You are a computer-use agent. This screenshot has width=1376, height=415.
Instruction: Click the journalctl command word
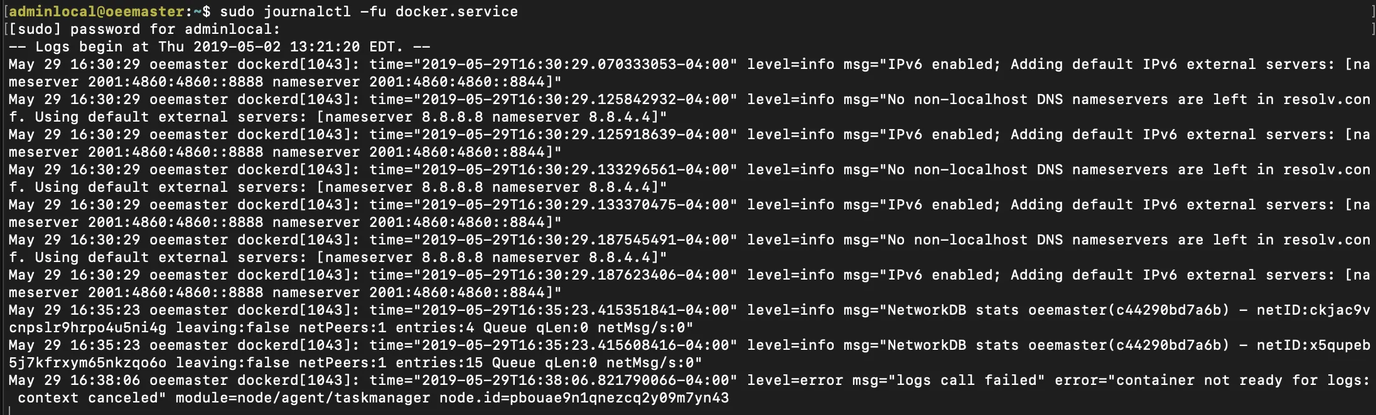(306, 11)
